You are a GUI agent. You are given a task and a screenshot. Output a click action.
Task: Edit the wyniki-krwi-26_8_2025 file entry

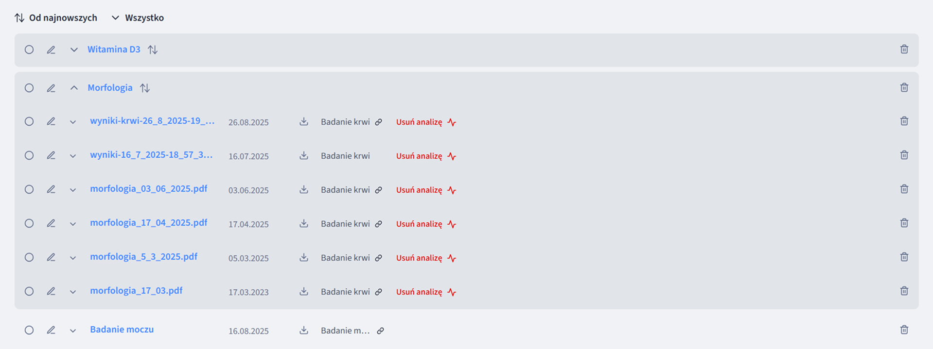tap(51, 121)
